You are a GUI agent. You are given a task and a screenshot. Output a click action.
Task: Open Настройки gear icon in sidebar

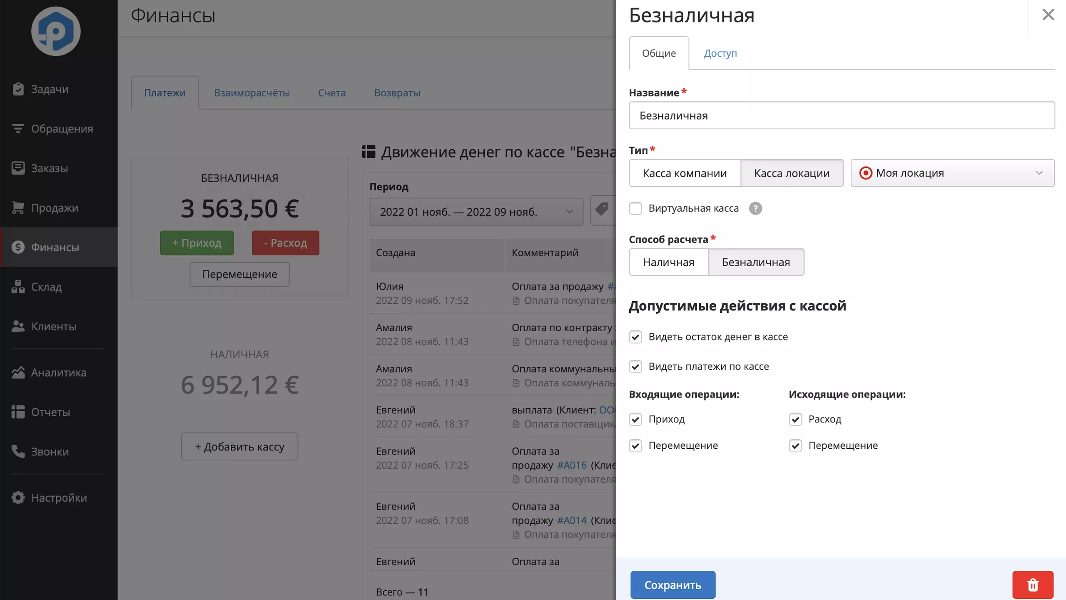18,497
